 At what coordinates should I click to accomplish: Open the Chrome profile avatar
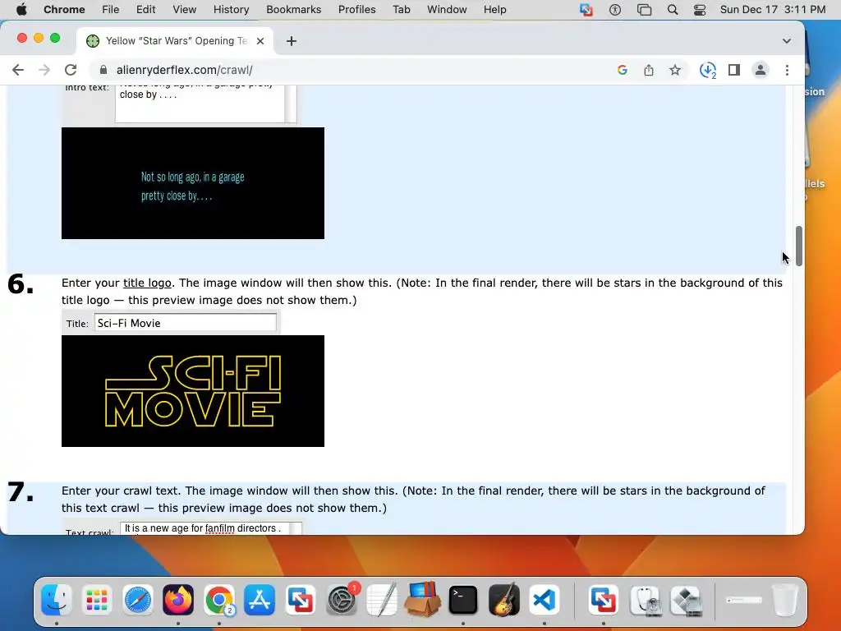pyautogui.click(x=760, y=70)
